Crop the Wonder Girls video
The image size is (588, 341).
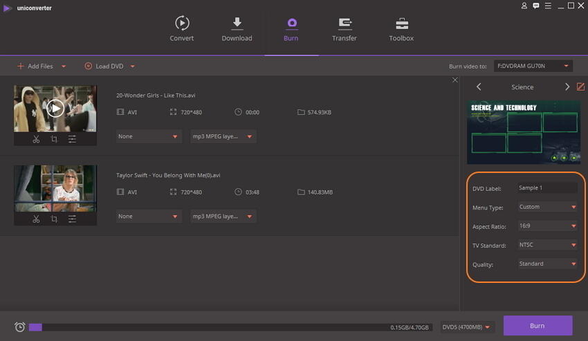pyautogui.click(x=54, y=139)
